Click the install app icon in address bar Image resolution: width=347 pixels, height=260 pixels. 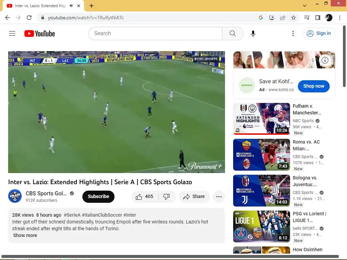click(x=272, y=18)
